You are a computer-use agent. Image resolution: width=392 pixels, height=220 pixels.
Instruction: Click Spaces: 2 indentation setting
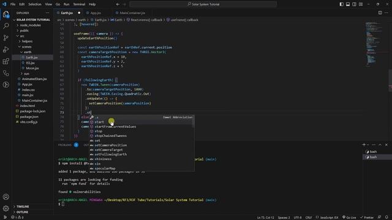(x=284, y=218)
